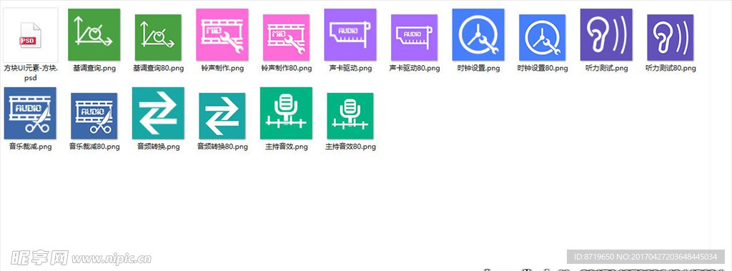Viewport: 732px width, 271px height.
Task: Open the 铃声制作.png pink icon
Action: (222, 34)
